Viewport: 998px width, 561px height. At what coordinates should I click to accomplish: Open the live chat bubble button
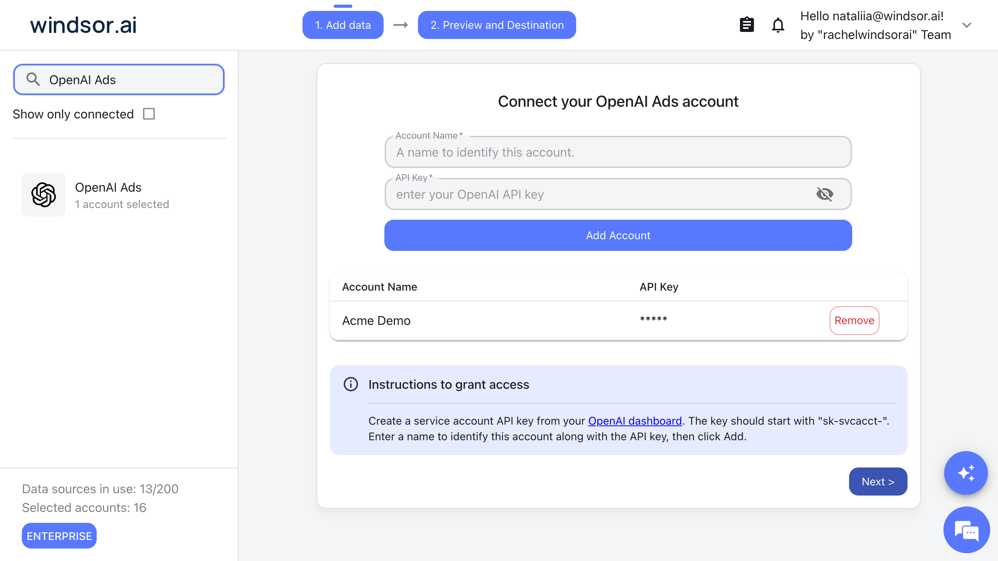click(966, 530)
